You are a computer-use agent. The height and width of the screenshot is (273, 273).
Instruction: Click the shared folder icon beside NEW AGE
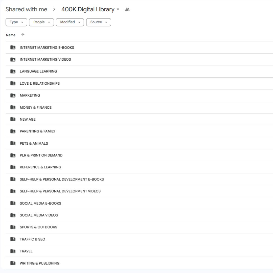click(13, 119)
